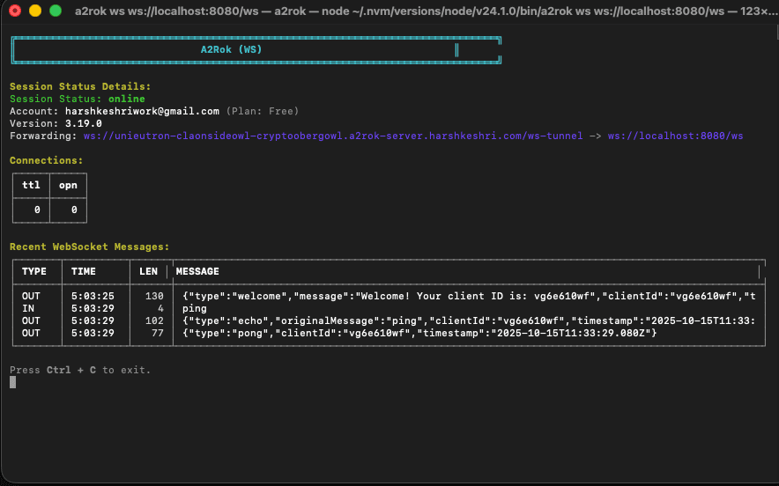The height and width of the screenshot is (486, 779).
Task: Click the LEN column header
Action: pyautogui.click(x=148, y=271)
